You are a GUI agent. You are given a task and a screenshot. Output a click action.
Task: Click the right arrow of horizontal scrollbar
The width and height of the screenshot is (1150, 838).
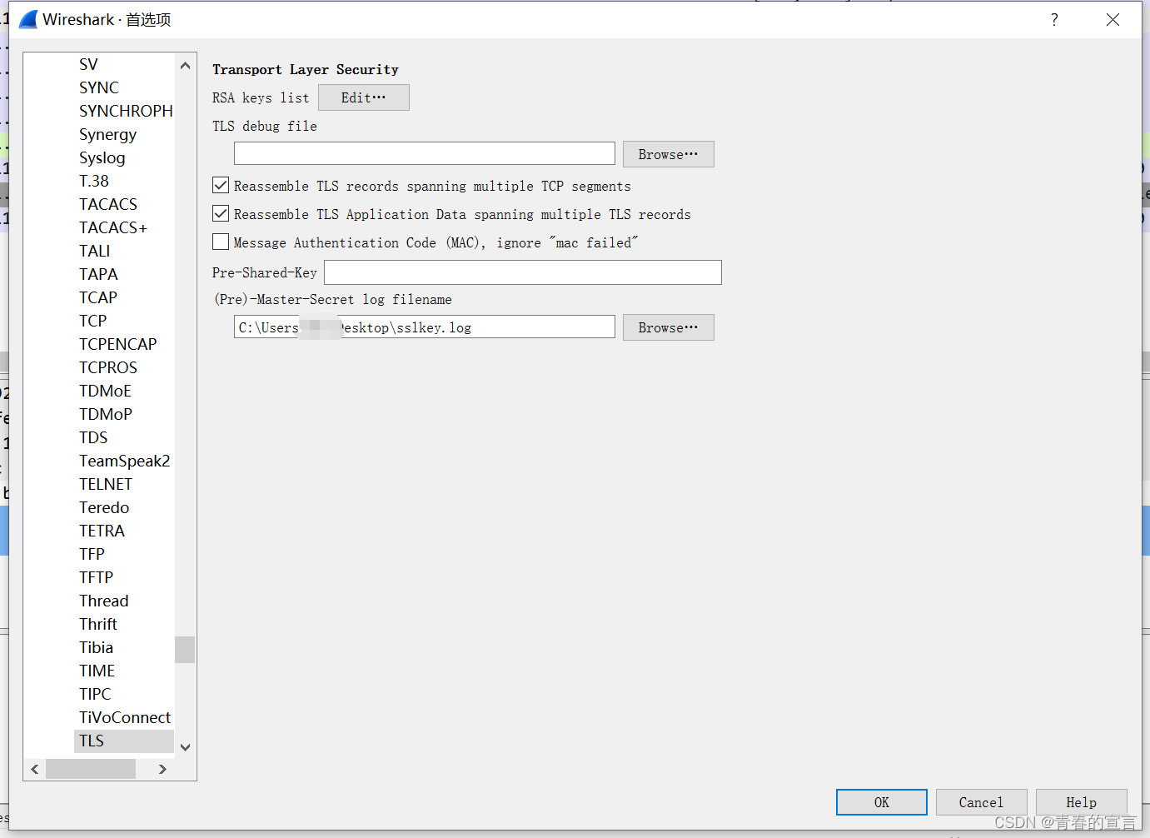[162, 769]
